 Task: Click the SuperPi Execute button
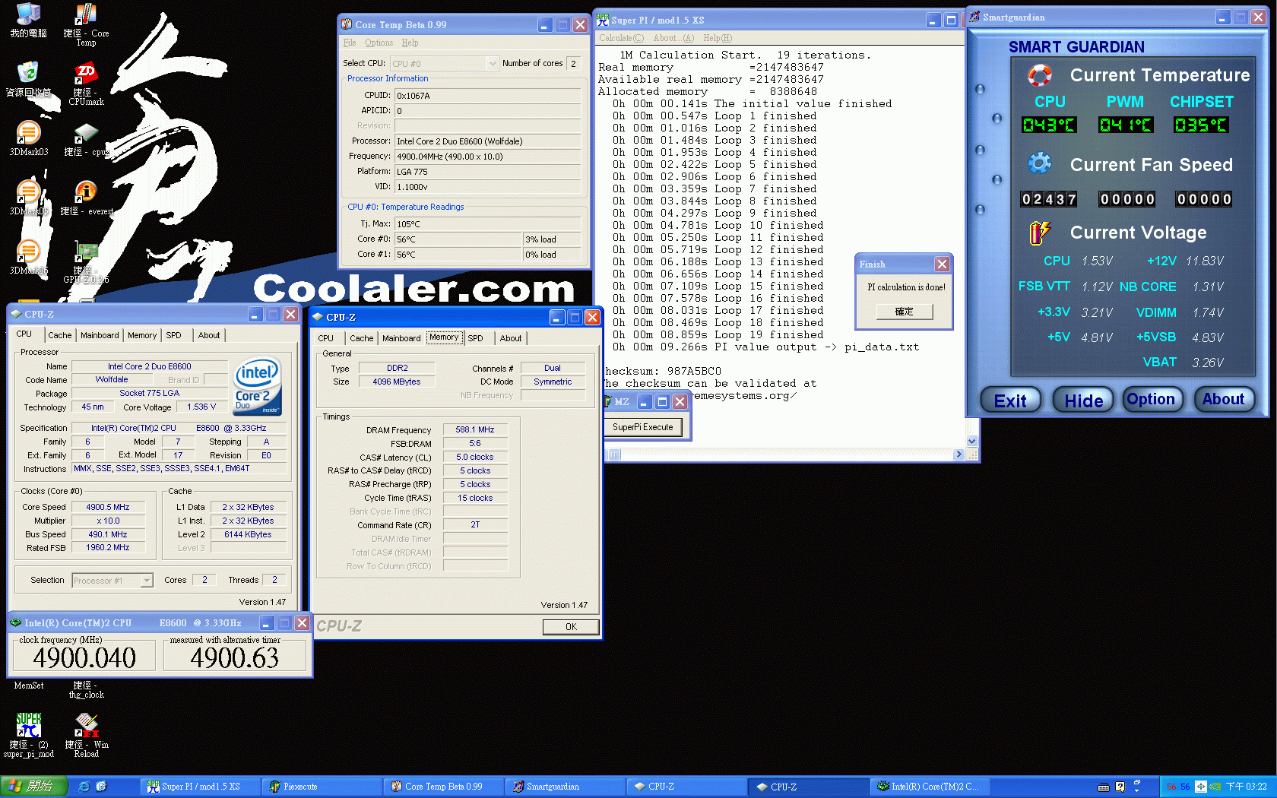coord(643,427)
